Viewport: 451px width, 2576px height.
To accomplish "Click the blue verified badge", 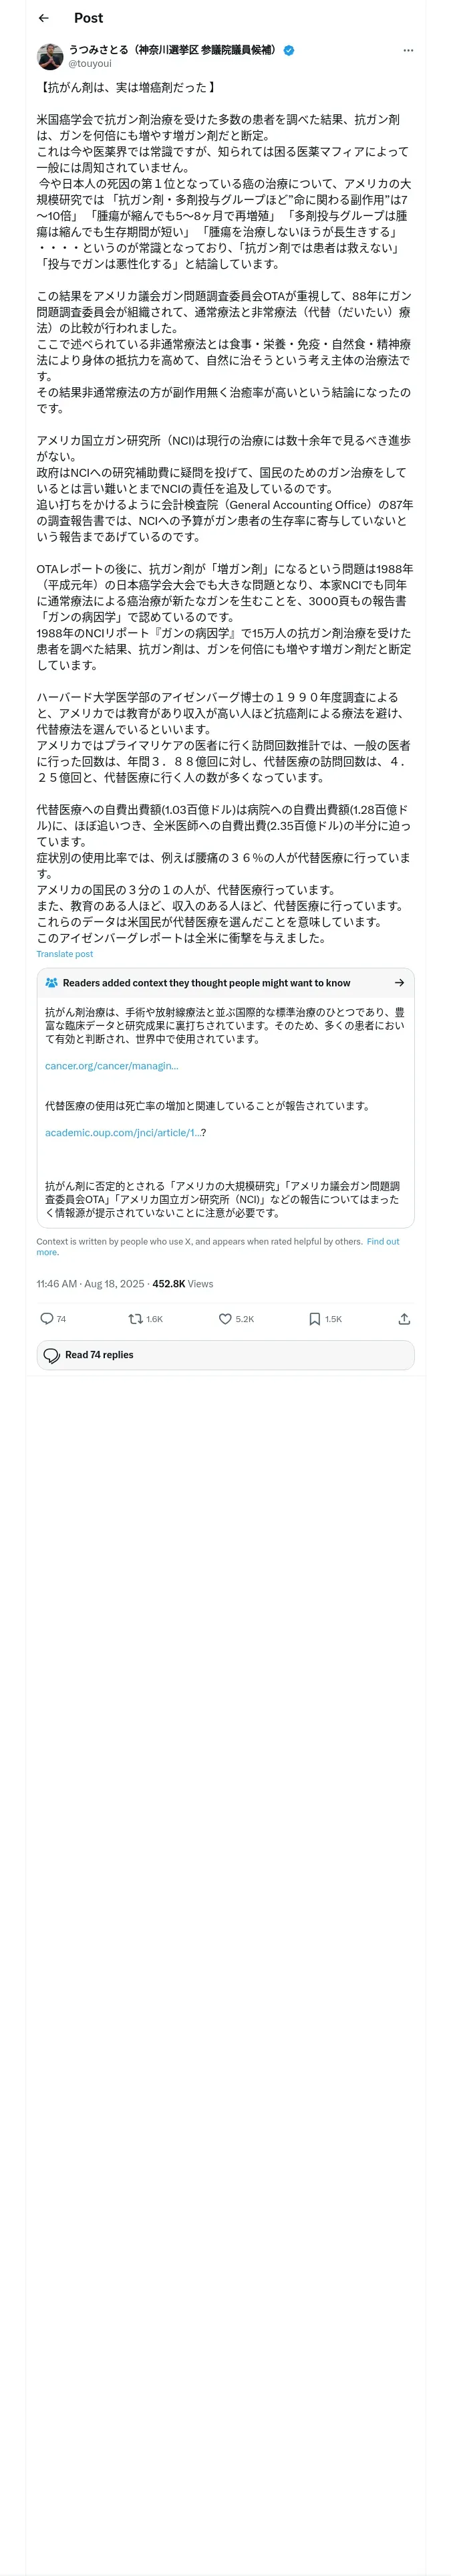I will click(x=289, y=50).
